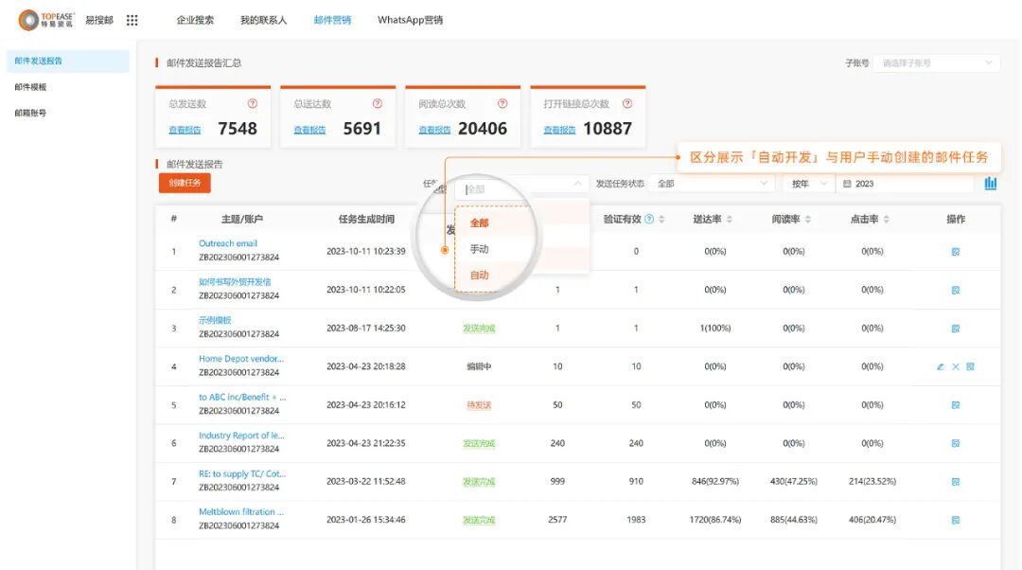Show help for 总发送数 card
The width and height of the screenshot is (1022, 570).
coord(253,104)
